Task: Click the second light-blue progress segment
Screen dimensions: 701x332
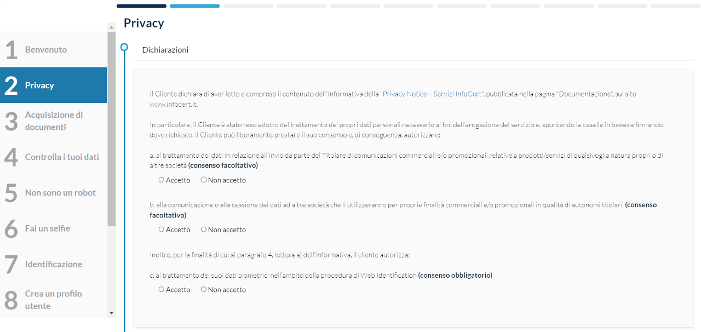Action: (x=194, y=6)
